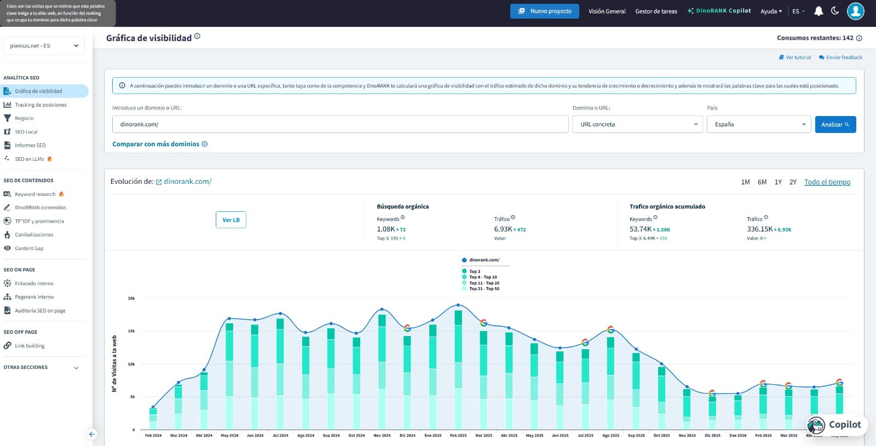Open Informes SEO sidebar item
This screenshot has height=446, width=876.
pos(30,145)
